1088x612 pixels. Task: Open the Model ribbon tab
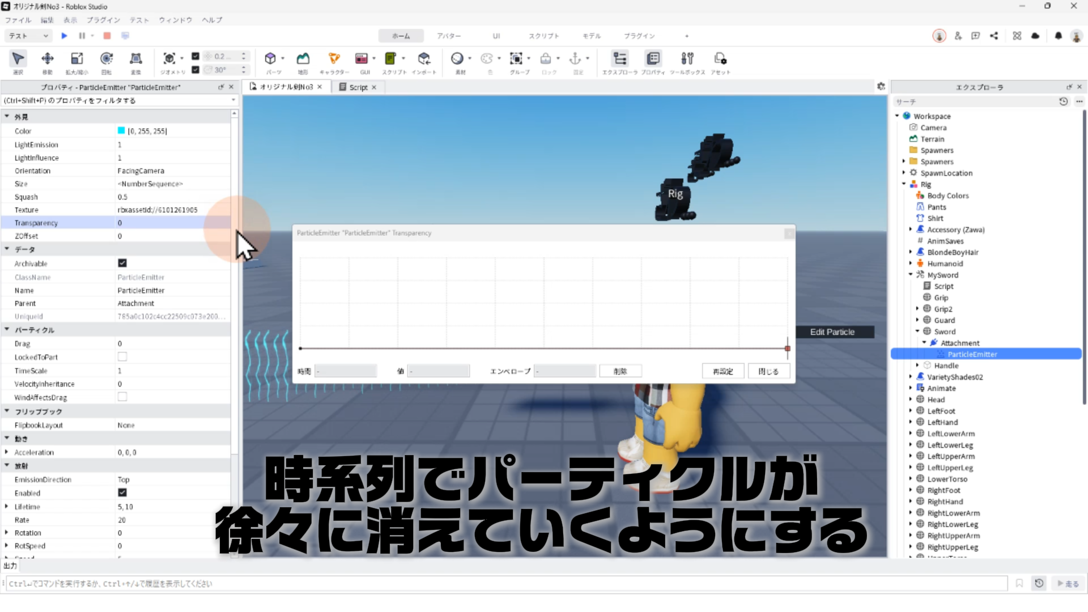click(591, 36)
